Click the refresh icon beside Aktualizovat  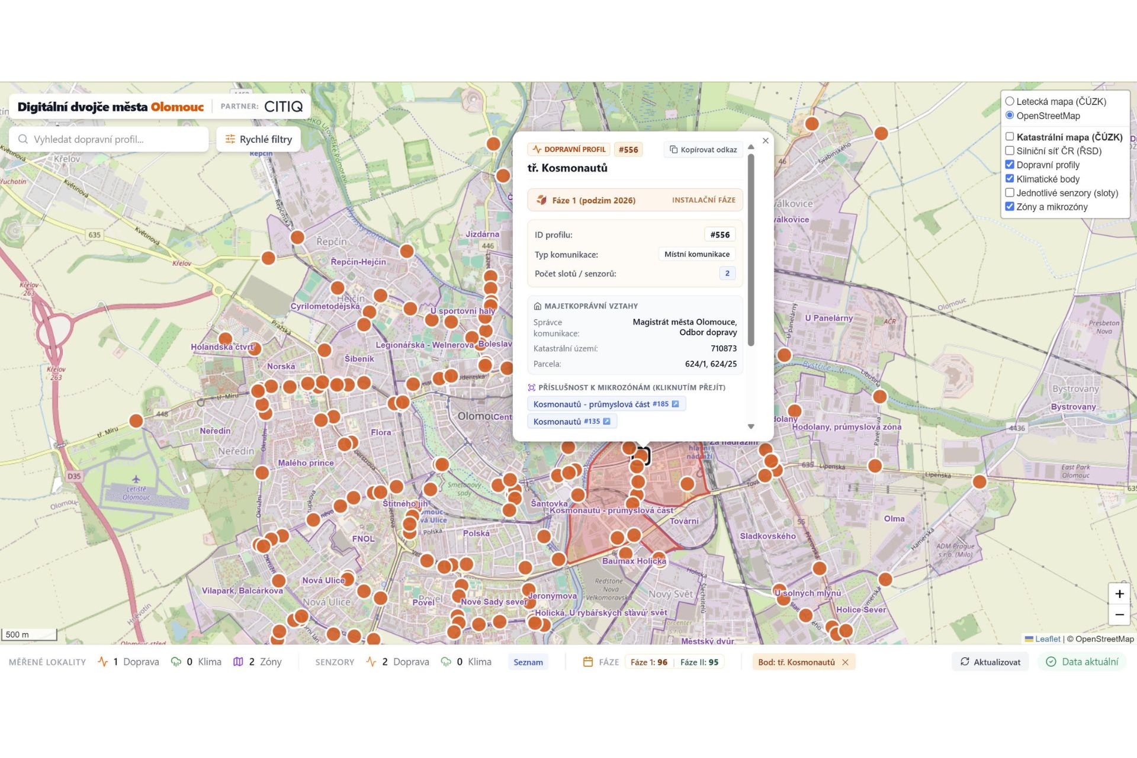965,661
